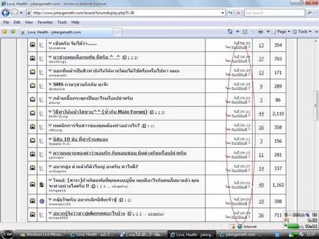Image resolution: width=319 pixels, height=239 pixels.
Task: Click the address bar showing jokergameth.com URL
Action: [x=126, y=13]
